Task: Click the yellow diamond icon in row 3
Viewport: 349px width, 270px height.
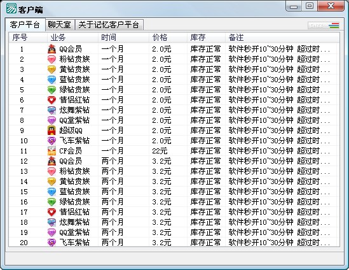Action: click(x=51, y=69)
